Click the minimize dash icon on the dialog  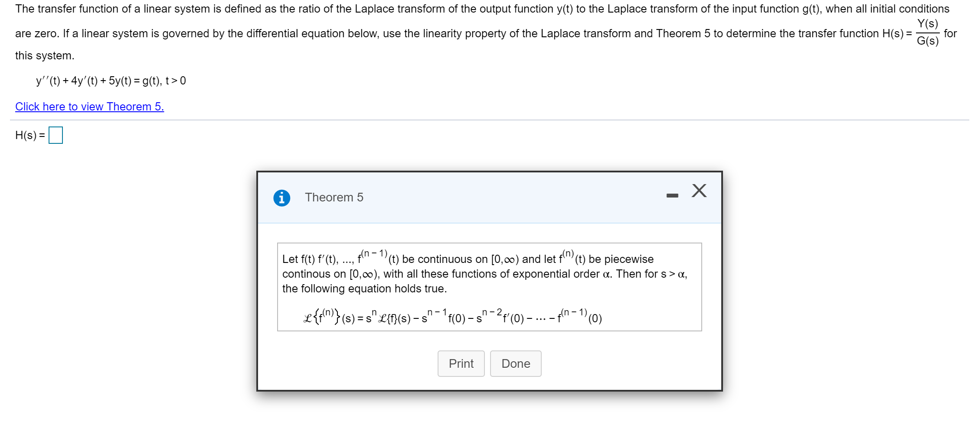pyautogui.click(x=672, y=196)
